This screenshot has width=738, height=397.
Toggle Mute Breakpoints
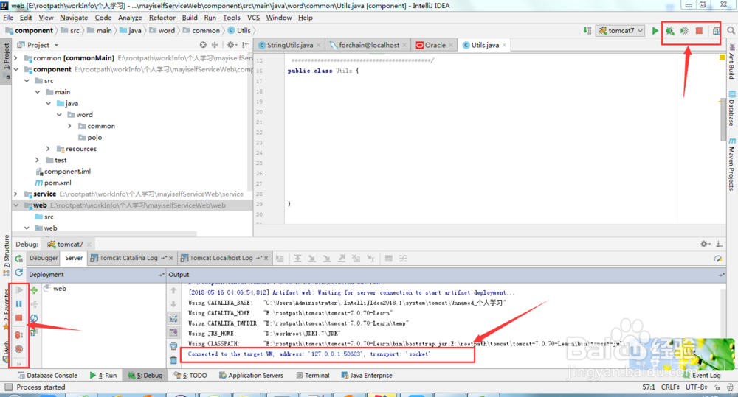[19, 349]
